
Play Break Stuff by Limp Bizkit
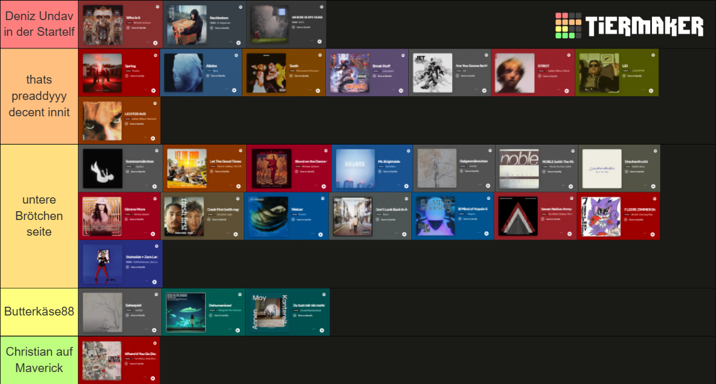point(401,91)
